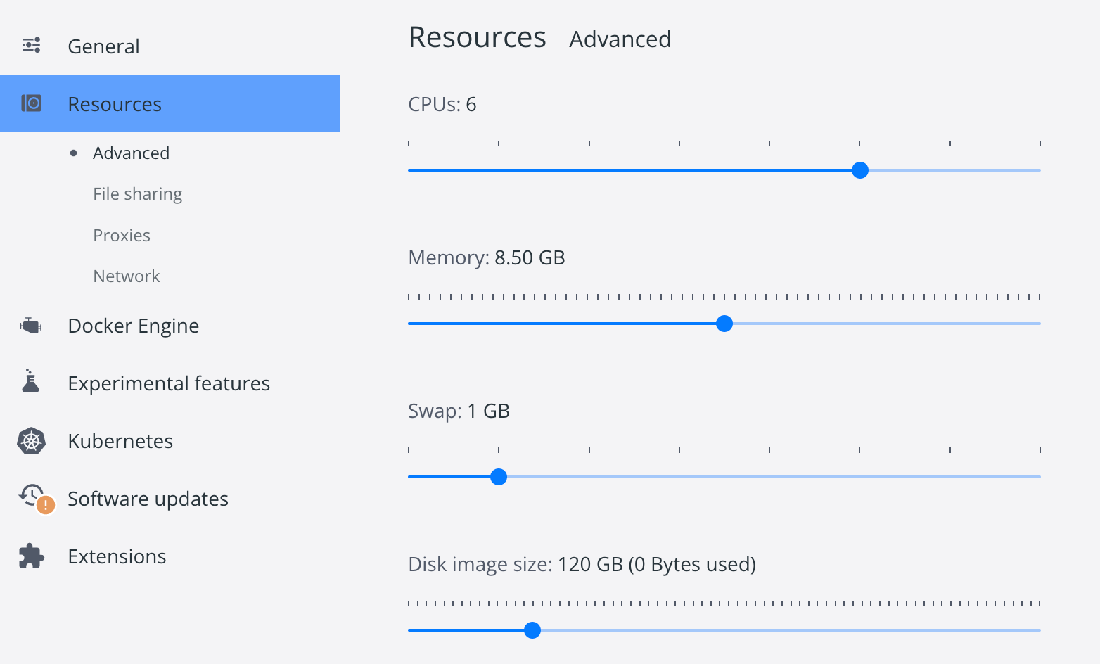Open the Advanced resources sub-item
Screen dimensions: 1100x664
point(131,153)
